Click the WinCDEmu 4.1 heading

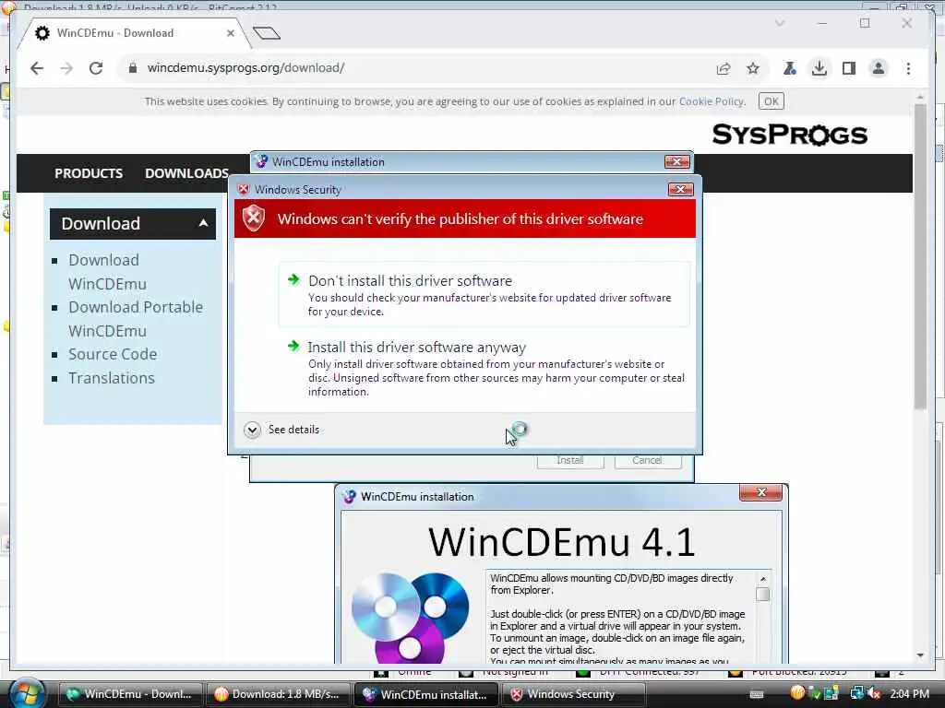pos(562,541)
